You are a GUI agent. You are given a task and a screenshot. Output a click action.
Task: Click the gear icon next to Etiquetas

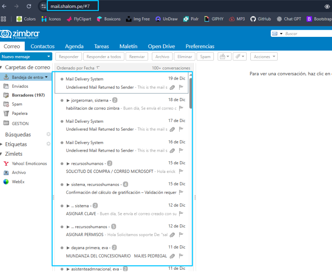(x=48, y=144)
